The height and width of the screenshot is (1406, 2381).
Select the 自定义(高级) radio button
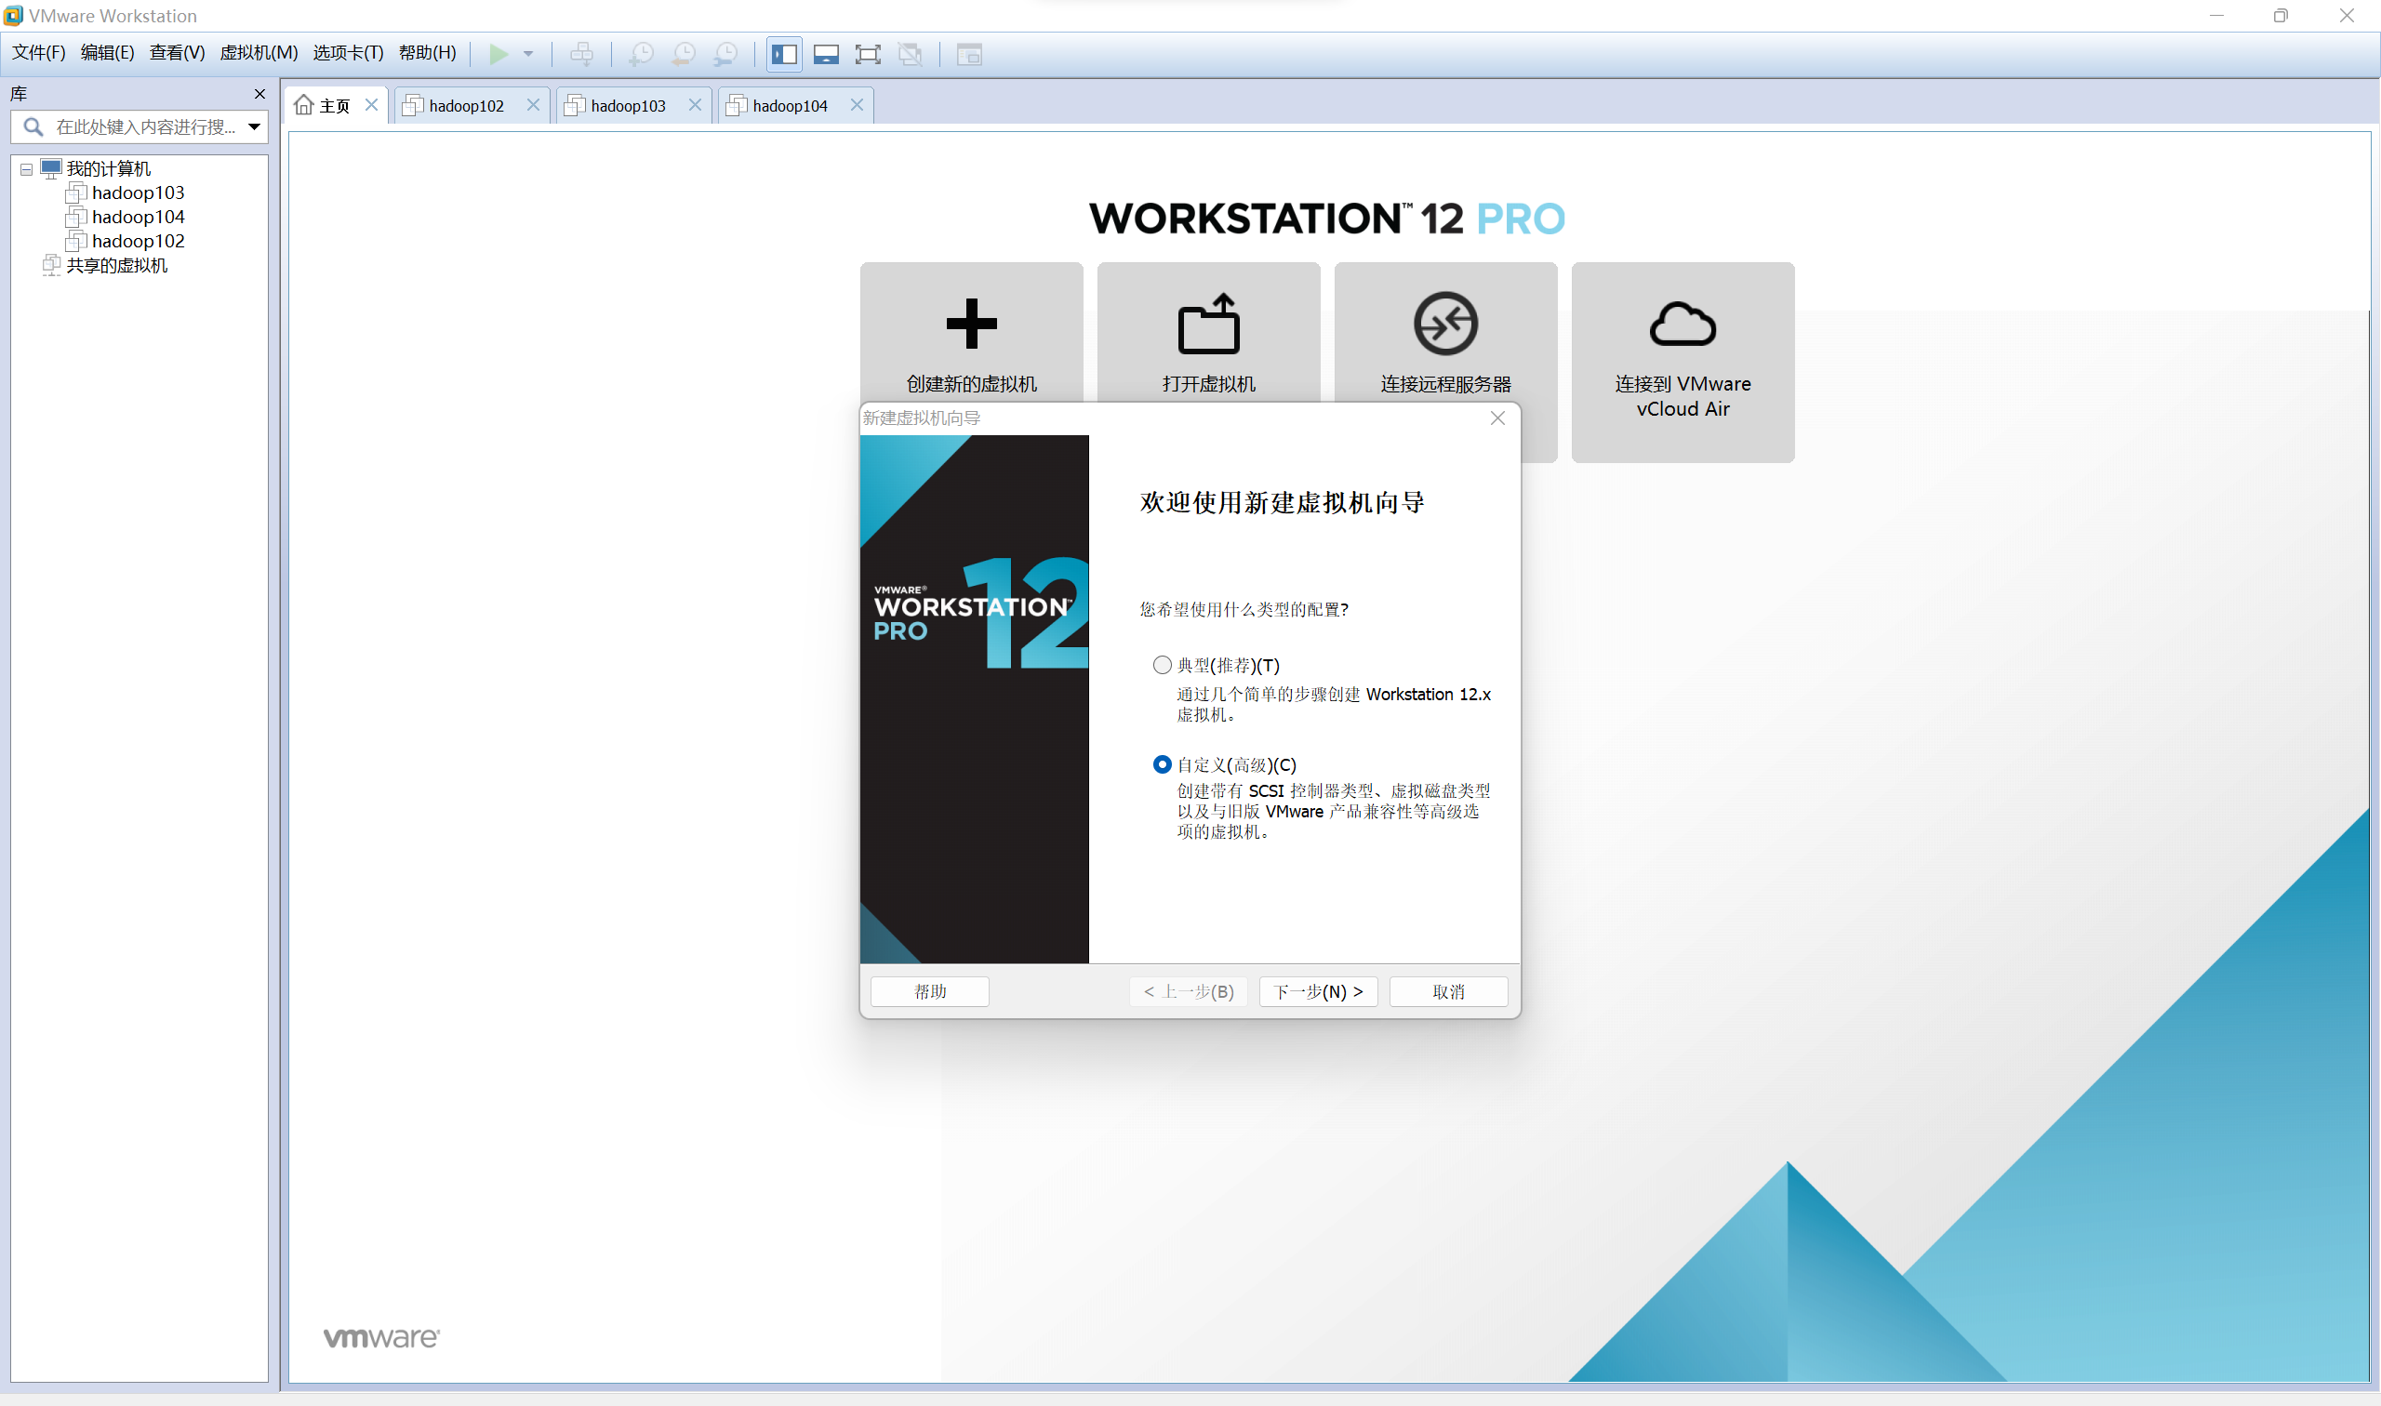click(x=1162, y=764)
